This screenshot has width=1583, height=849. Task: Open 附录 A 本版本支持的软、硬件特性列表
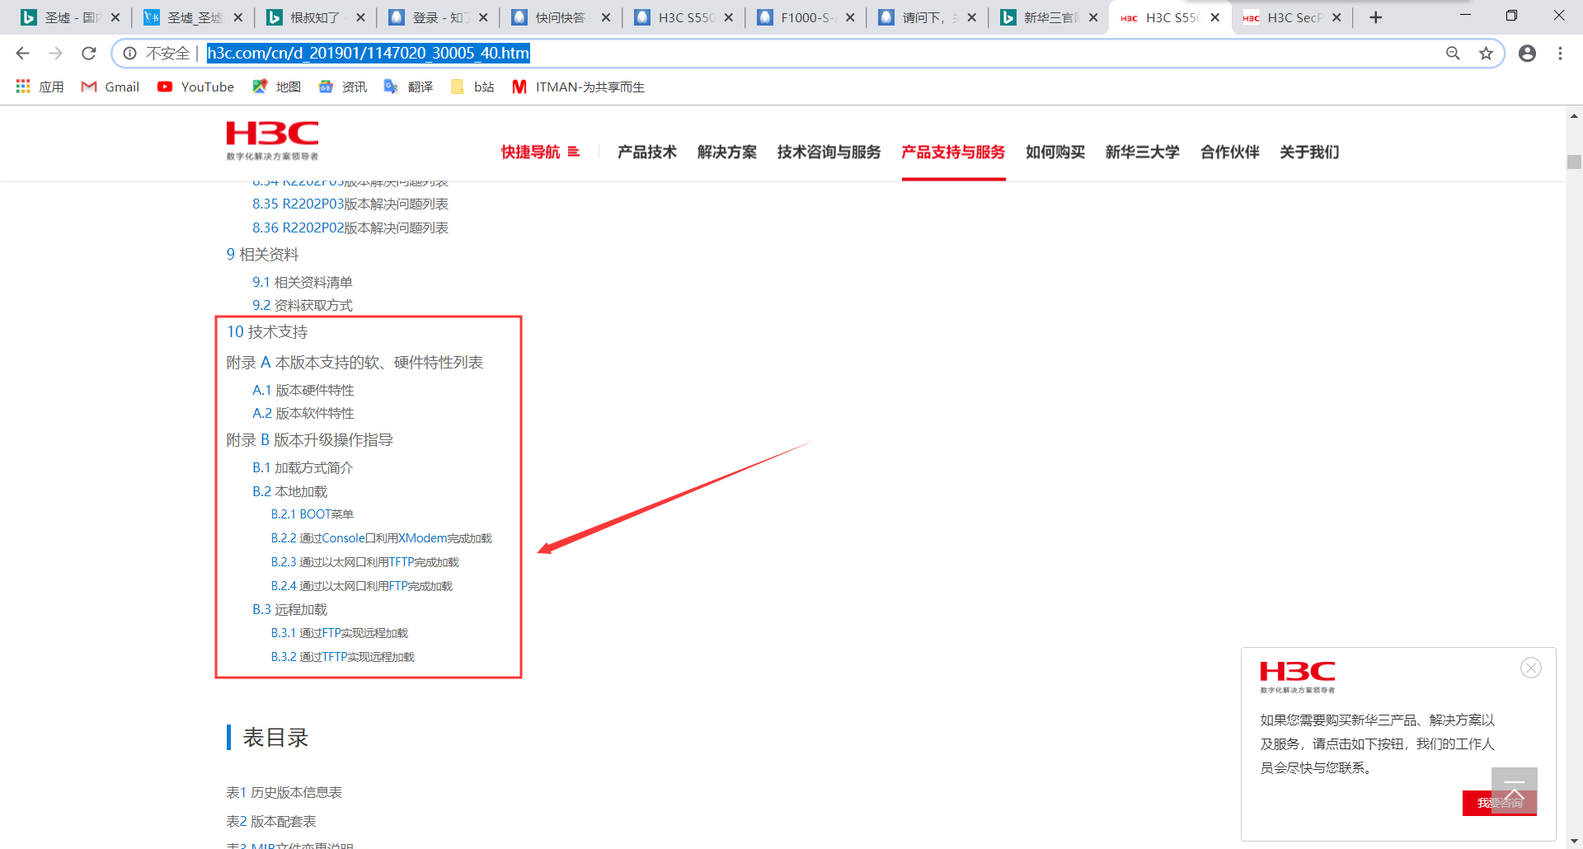(355, 362)
